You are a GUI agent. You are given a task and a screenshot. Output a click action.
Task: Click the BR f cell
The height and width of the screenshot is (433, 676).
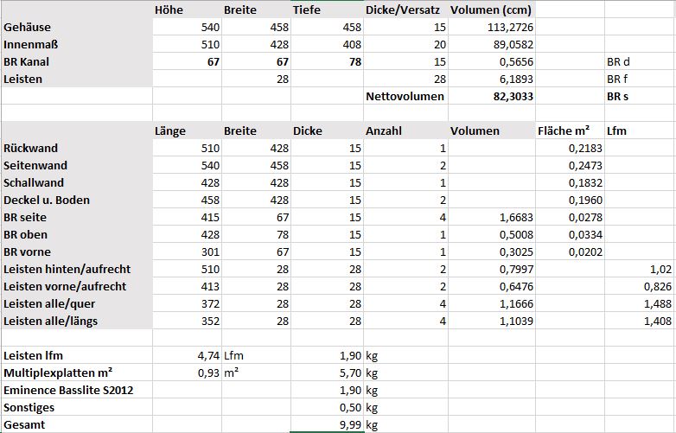coord(641,79)
